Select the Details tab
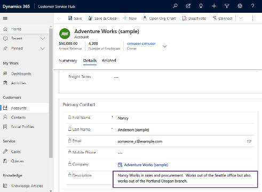 pos(90,61)
